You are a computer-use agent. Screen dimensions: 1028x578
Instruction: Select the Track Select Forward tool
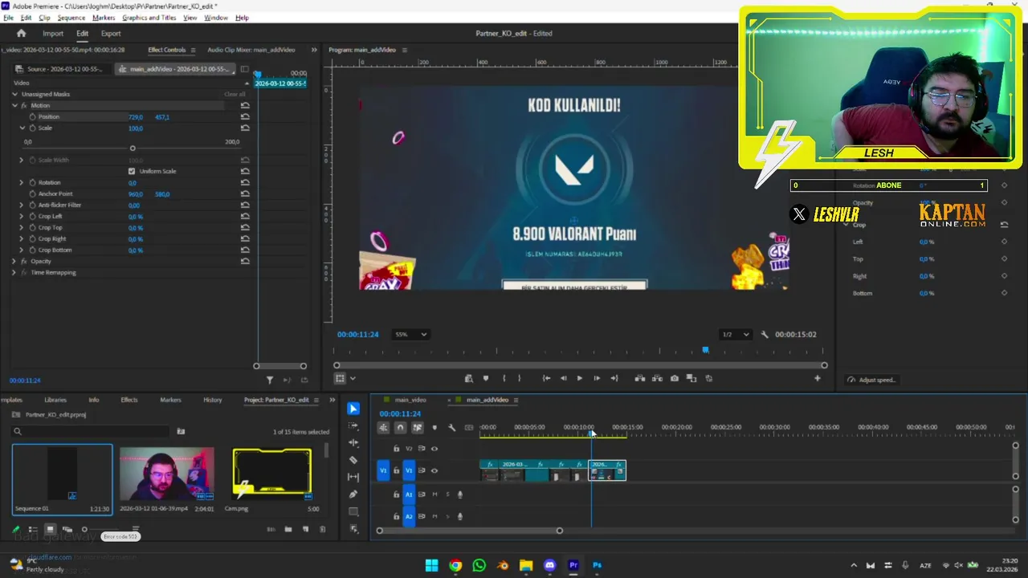pos(353,425)
